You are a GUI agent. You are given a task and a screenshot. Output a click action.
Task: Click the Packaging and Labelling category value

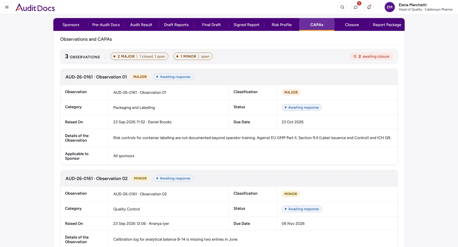(134, 107)
